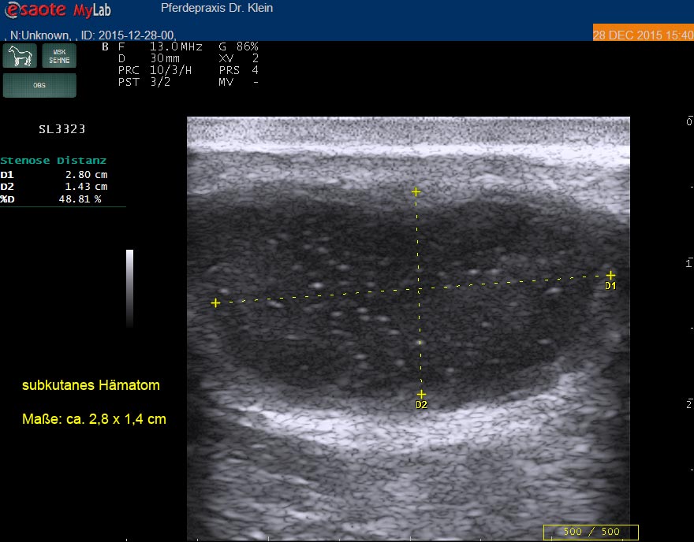The width and height of the screenshot is (694, 542).
Task: Click the B mode indicator letter
Action: [106, 47]
